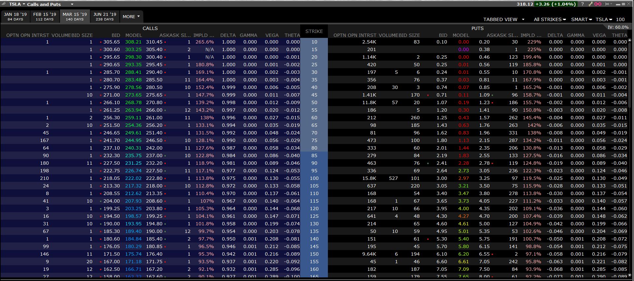Click put implied vol 119.5%
Screen dimensions: 634x281
[x=532, y=178]
